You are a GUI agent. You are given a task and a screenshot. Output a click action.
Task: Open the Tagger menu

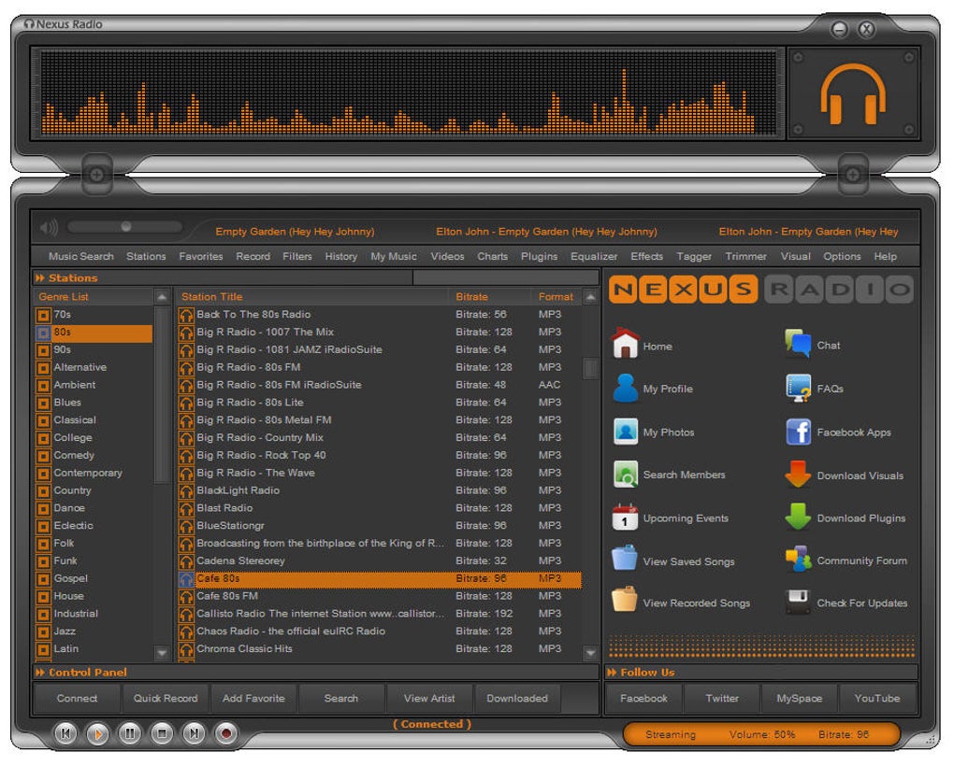pyautogui.click(x=694, y=256)
